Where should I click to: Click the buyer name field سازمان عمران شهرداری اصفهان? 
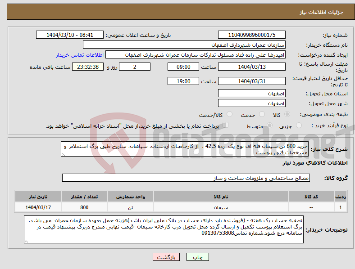pos(184,45)
